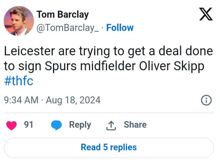Click the 91 likes count
This screenshot has width=220, height=165.
(29, 125)
